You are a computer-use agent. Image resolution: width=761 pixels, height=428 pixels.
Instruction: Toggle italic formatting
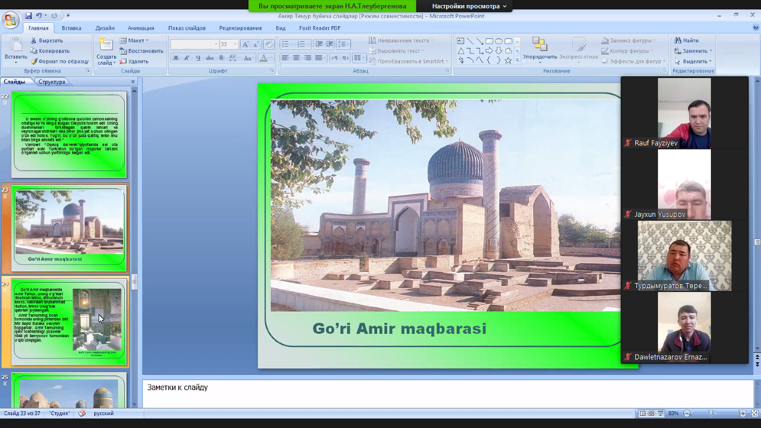[x=187, y=58]
